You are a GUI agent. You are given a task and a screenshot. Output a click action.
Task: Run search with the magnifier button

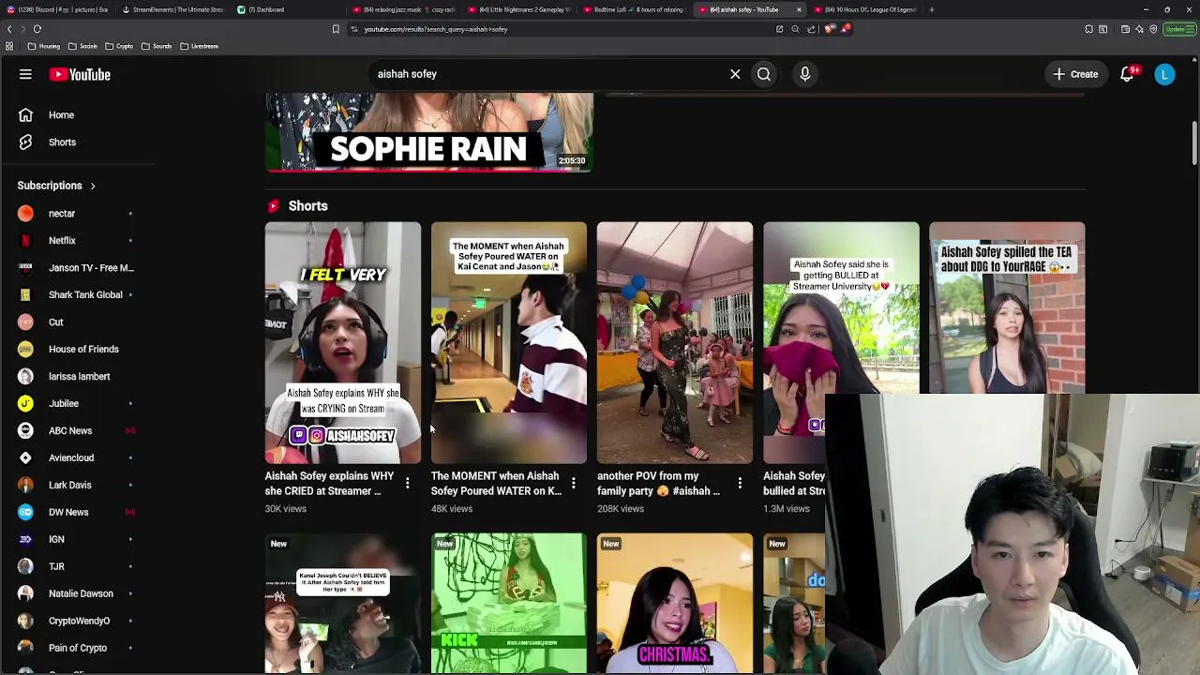point(764,74)
